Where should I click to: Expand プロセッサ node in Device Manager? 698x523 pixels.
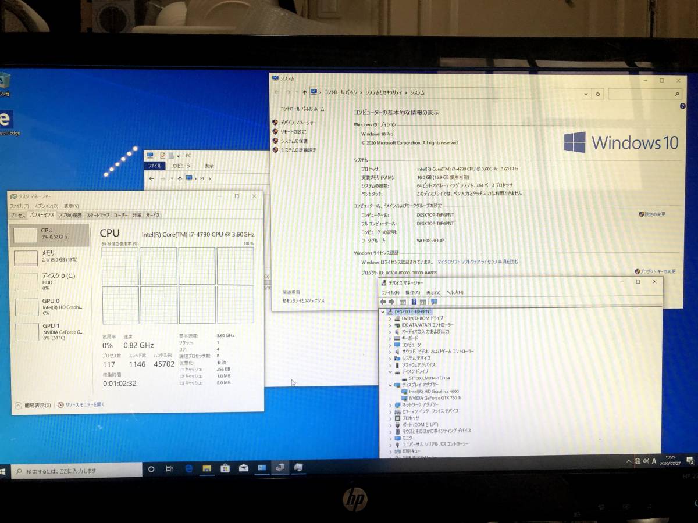point(390,418)
